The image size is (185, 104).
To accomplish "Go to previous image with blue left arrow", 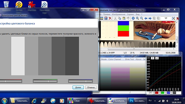I will tap(146, 18).
